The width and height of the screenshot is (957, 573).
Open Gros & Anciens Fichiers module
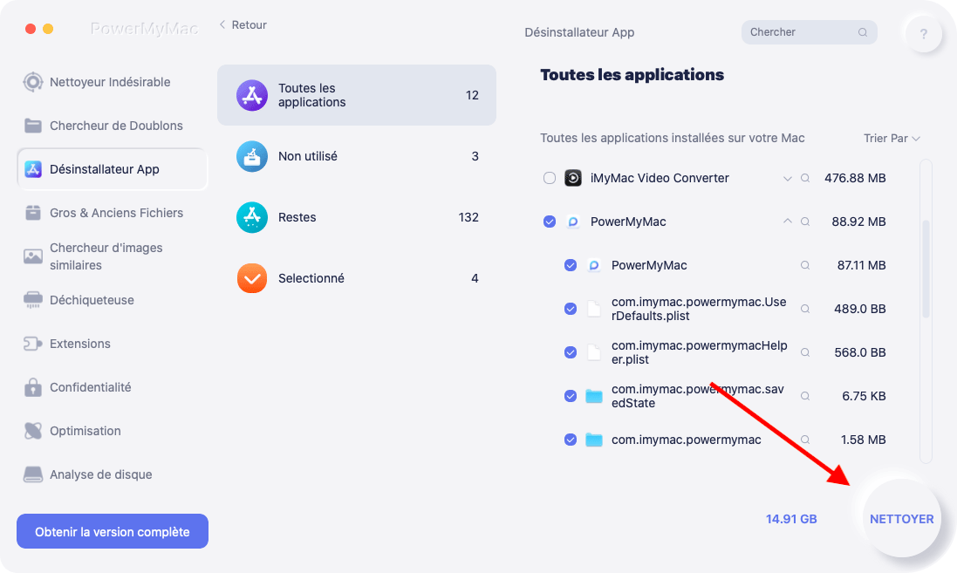(113, 213)
